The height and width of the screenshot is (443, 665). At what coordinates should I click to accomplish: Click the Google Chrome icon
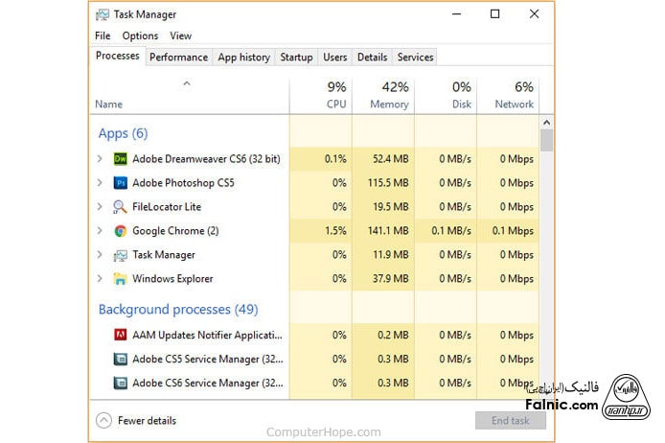[121, 230]
